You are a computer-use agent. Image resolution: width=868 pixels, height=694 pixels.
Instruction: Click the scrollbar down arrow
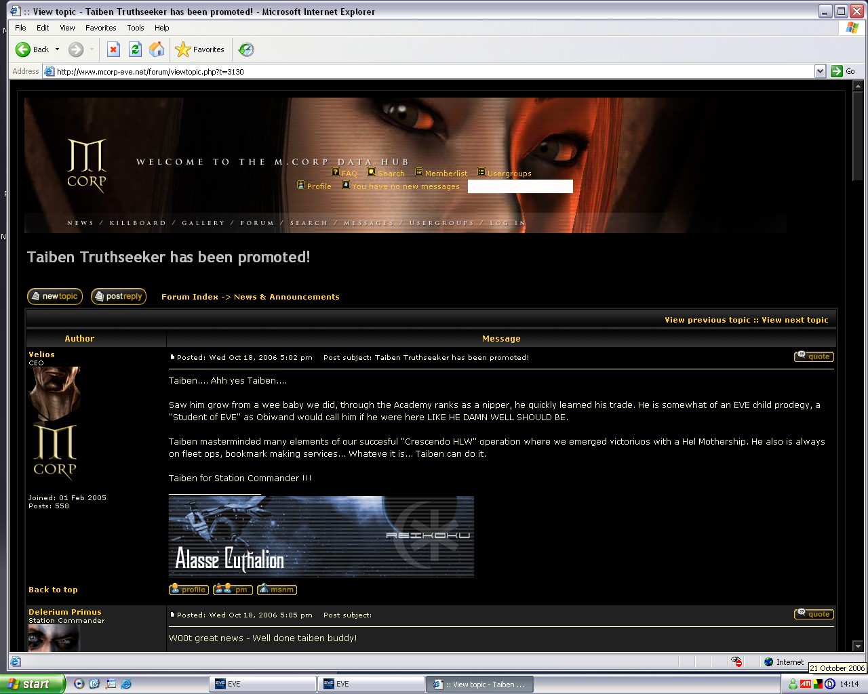pyautogui.click(x=858, y=647)
